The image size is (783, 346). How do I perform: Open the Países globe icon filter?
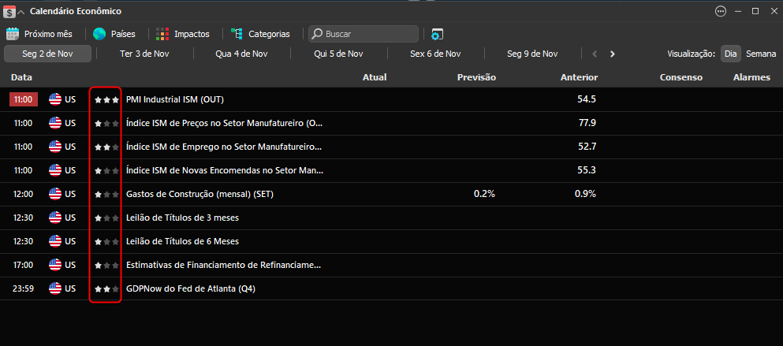[x=99, y=34]
